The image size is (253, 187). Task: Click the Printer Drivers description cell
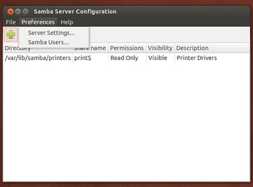pyautogui.click(x=197, y=58)
